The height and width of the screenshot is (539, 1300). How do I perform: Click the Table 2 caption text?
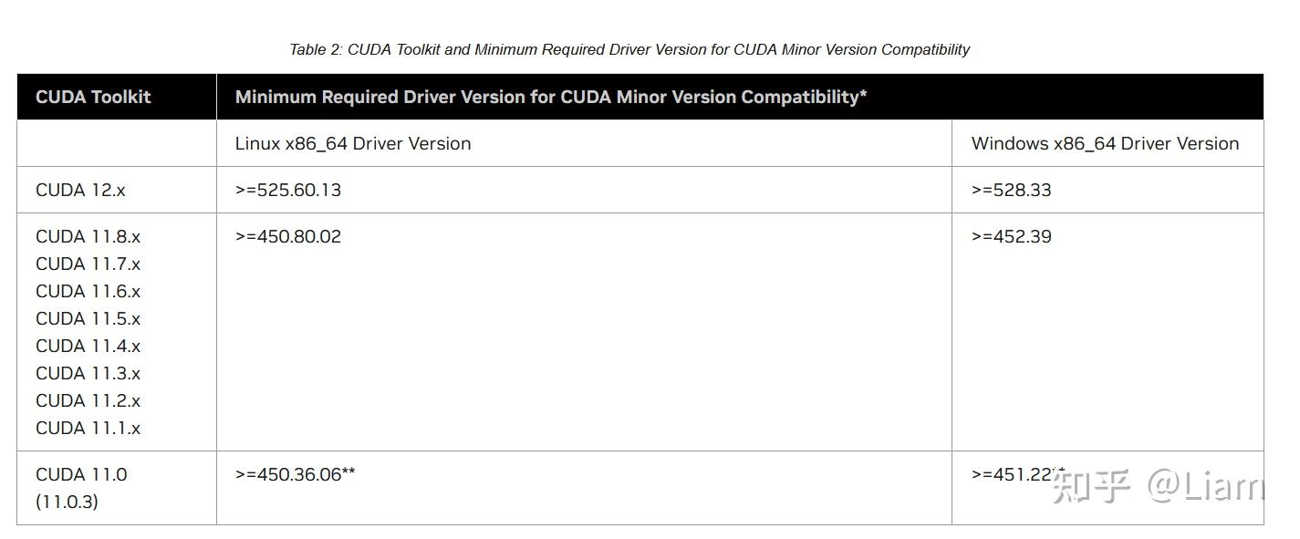coord(629,49)
